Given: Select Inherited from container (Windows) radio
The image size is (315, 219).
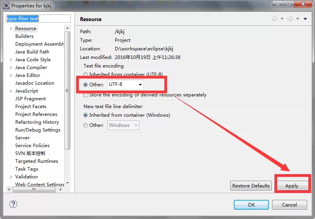Looking at the screenshot, I should coord(85,115).
